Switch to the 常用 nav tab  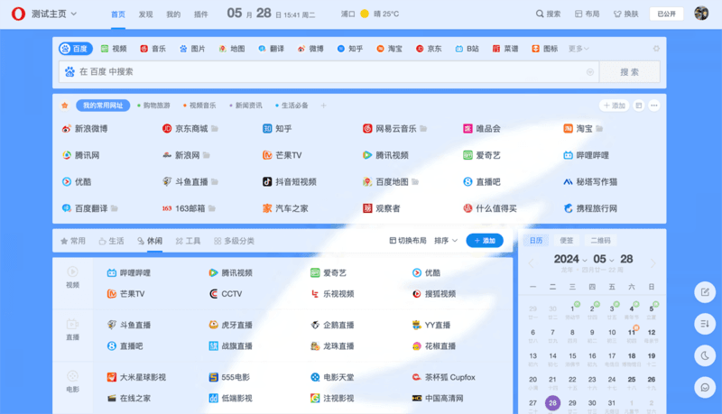[73, 241]
